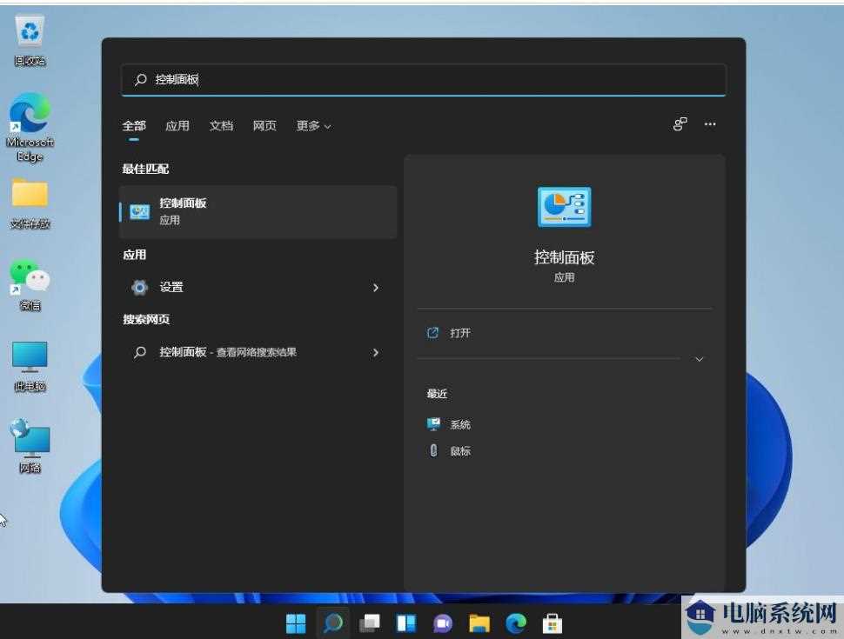Open the search panel options menu (ellipsis)
Viewport: 844px width, 639px height.
(710, 124)
